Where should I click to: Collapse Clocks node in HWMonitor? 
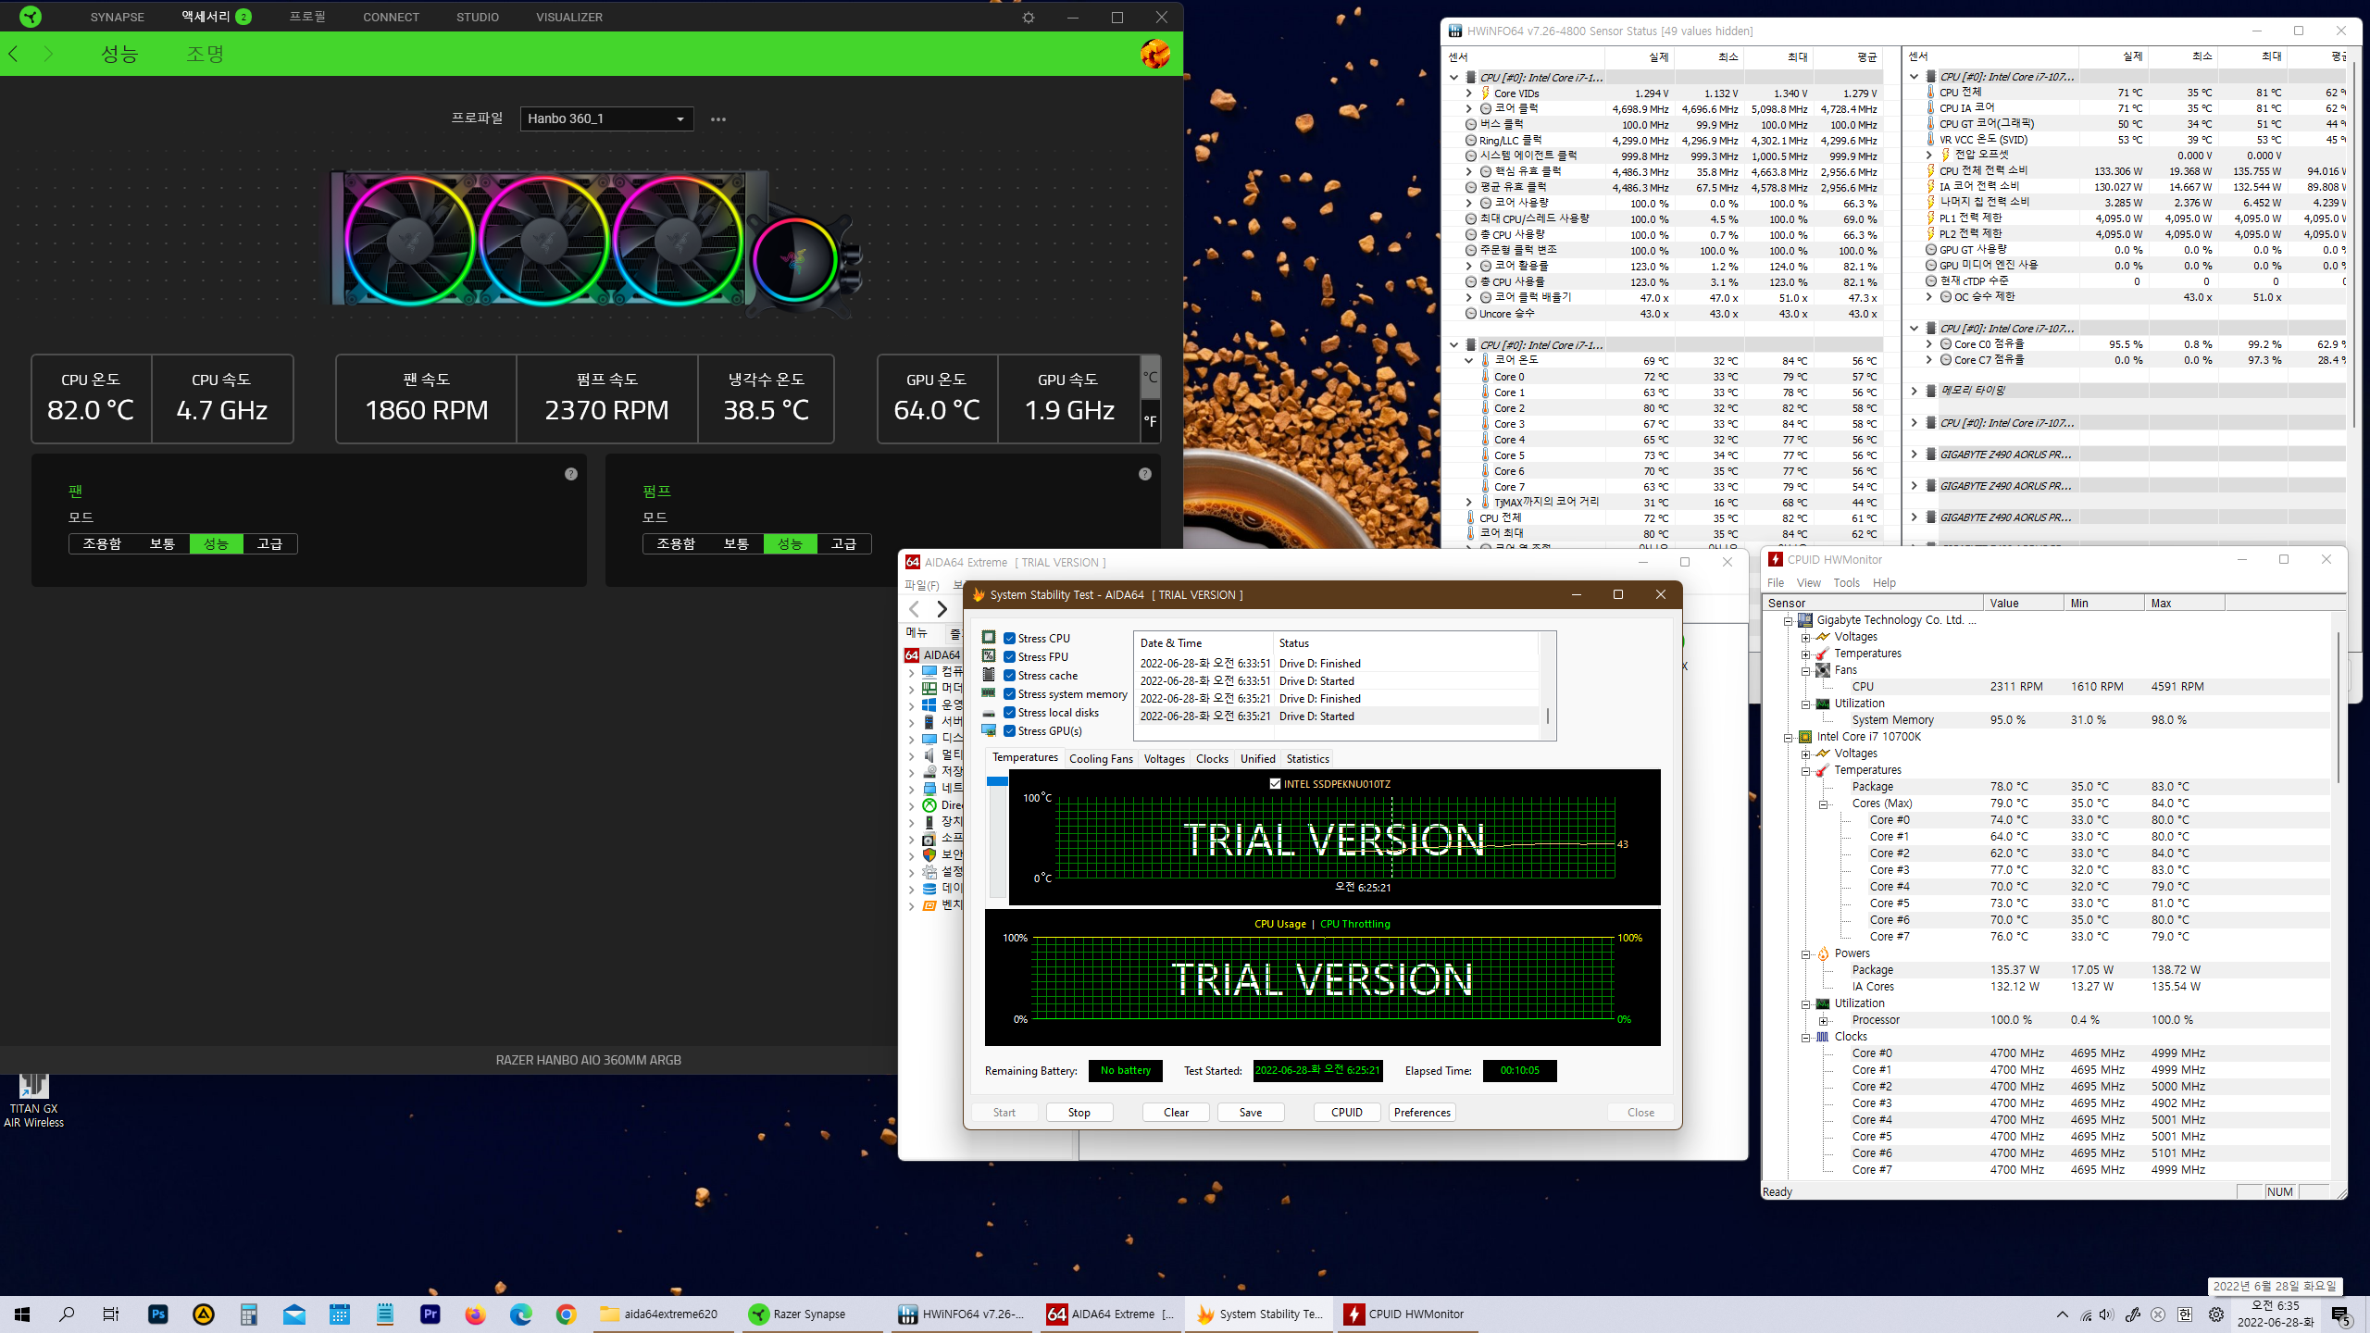(x=1805, y=1037)
